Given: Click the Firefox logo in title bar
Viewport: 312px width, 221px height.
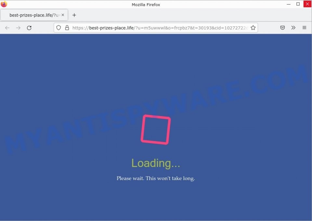Looking at the screenshot, I should click(x=4, y=4).
